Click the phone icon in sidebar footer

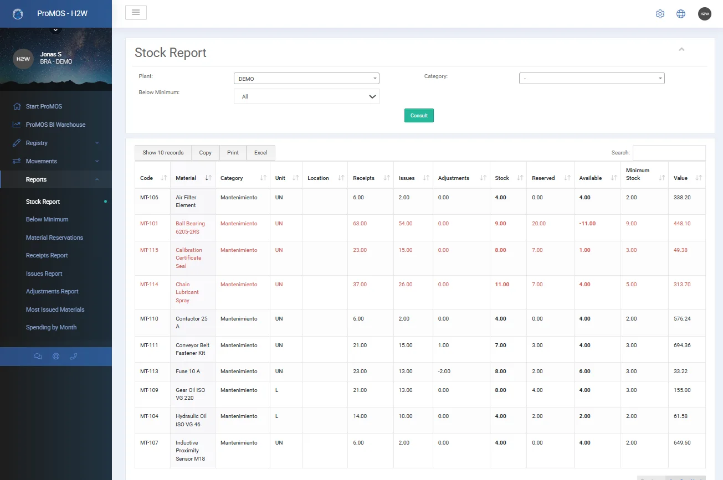[74, 357]
